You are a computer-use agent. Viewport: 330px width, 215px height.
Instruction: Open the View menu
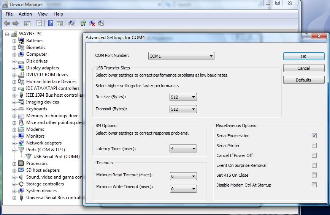[43, 14]
